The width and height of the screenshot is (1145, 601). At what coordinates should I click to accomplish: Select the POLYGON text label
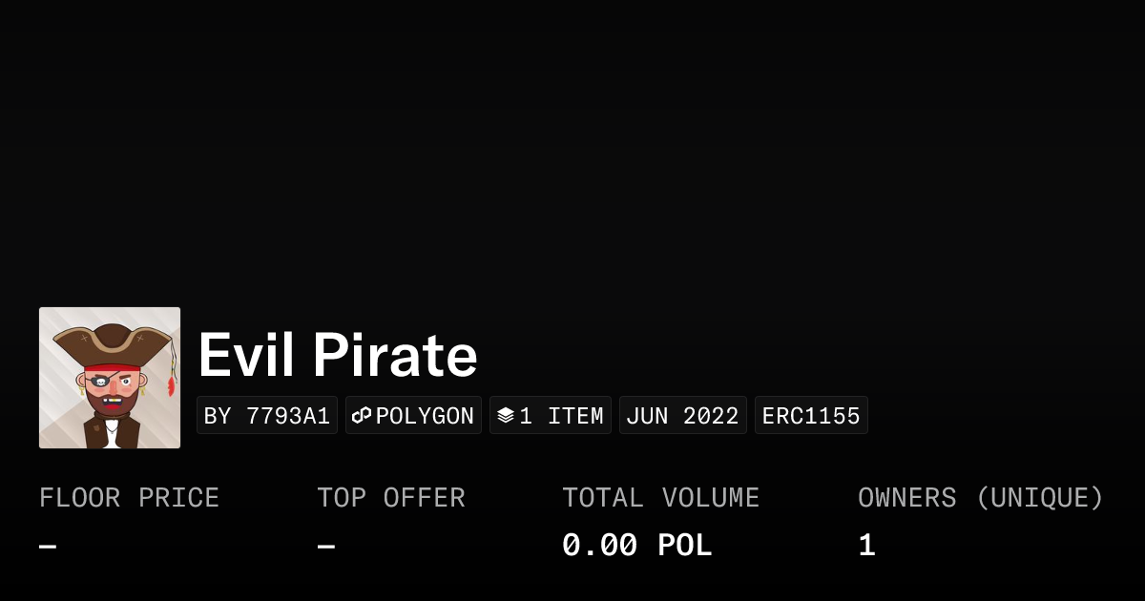point(425,416)
